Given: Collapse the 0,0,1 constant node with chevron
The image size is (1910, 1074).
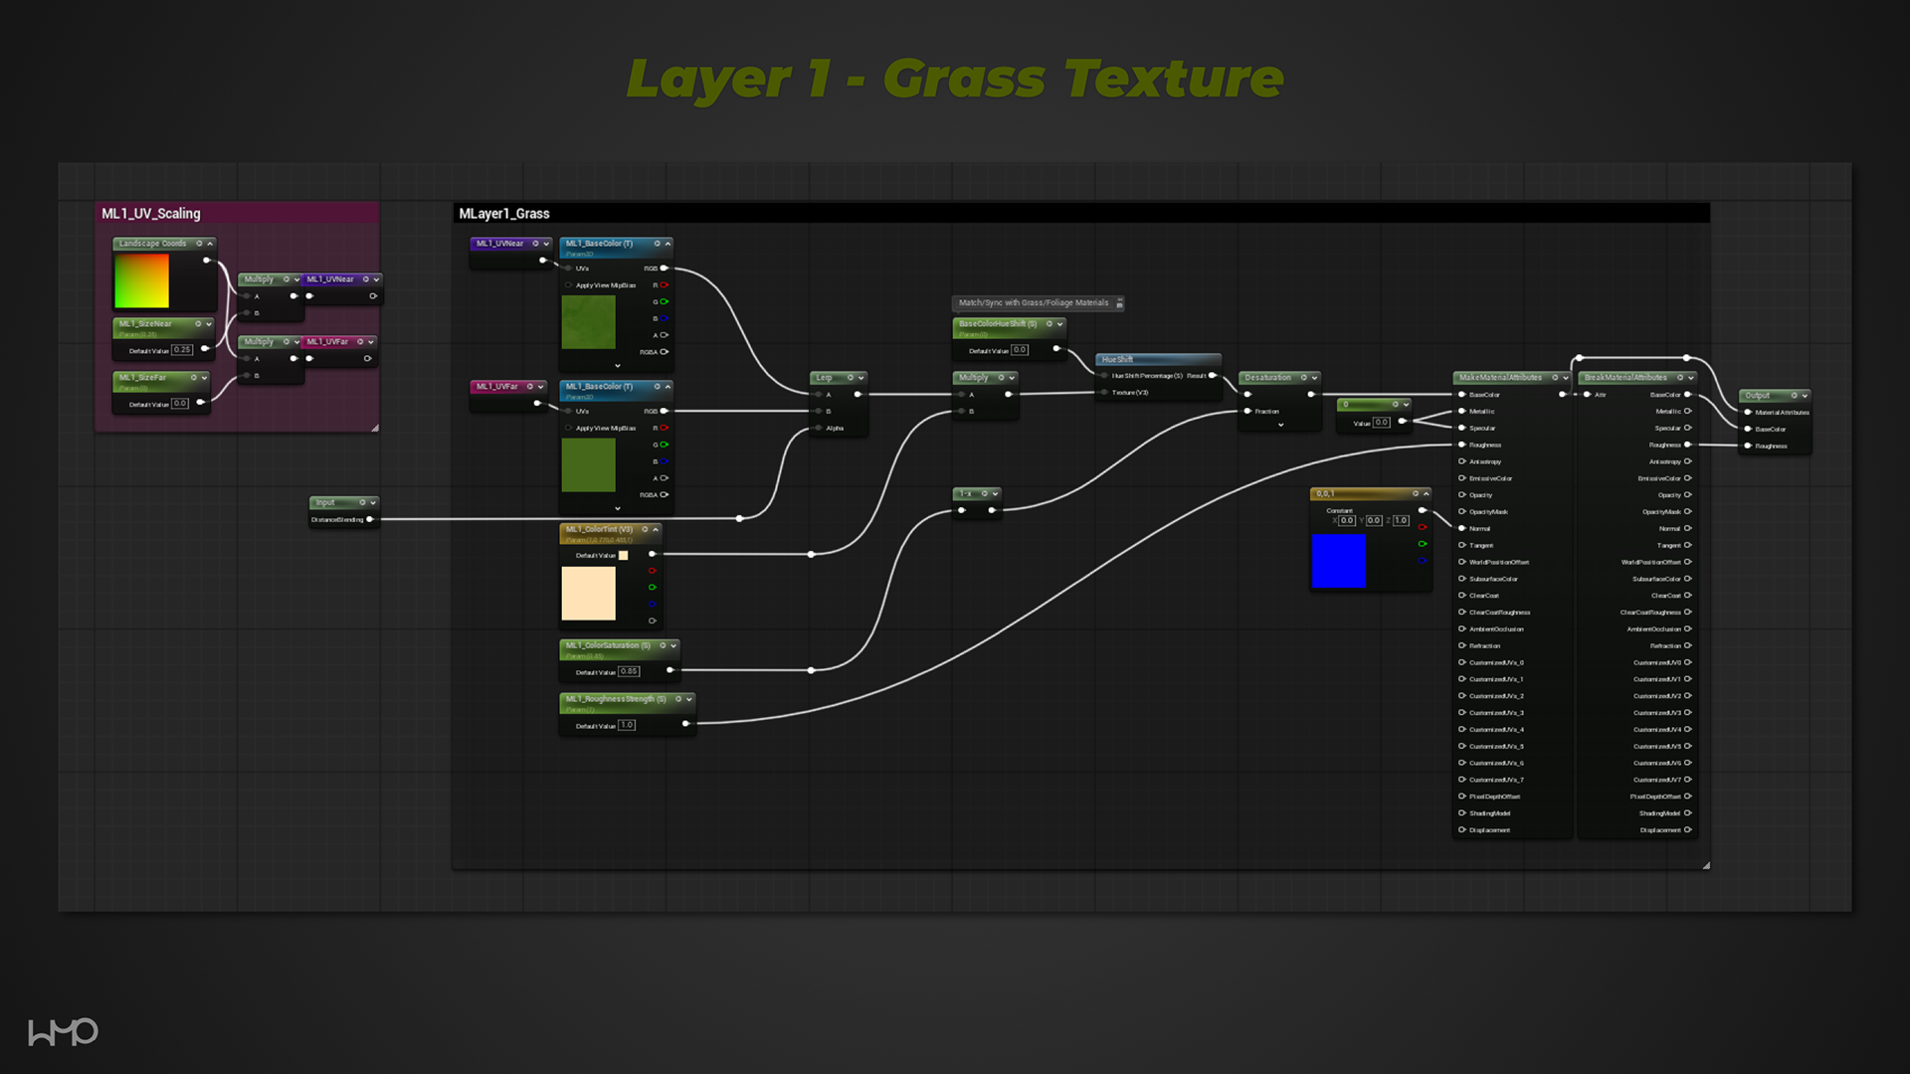Looking at the screenshot, I should pyautogui.click(x=1427, y=494).
